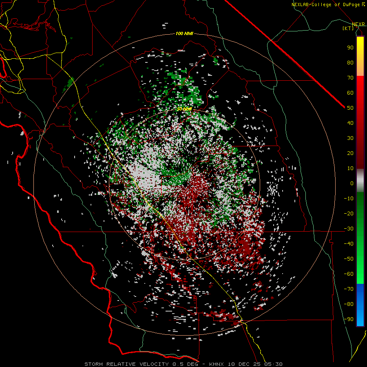Click the -90 scale value

click(349, 319)
